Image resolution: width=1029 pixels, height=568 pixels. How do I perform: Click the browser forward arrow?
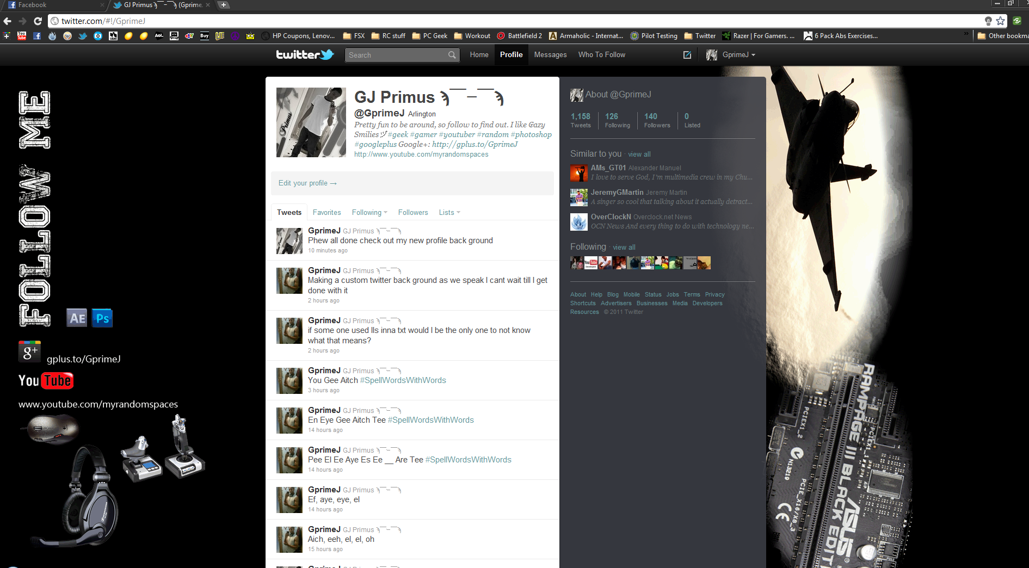(22, 21)
